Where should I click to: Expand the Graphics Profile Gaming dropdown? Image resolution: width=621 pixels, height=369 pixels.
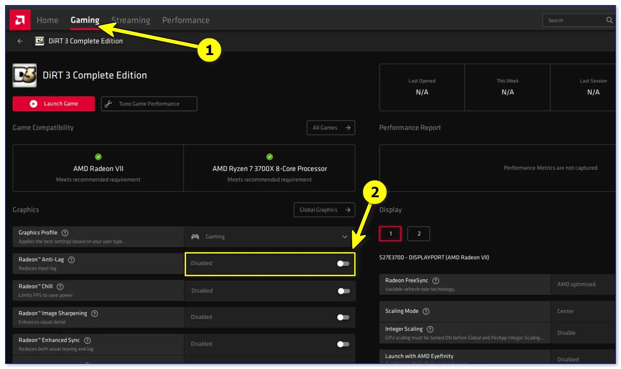[270, 237]
